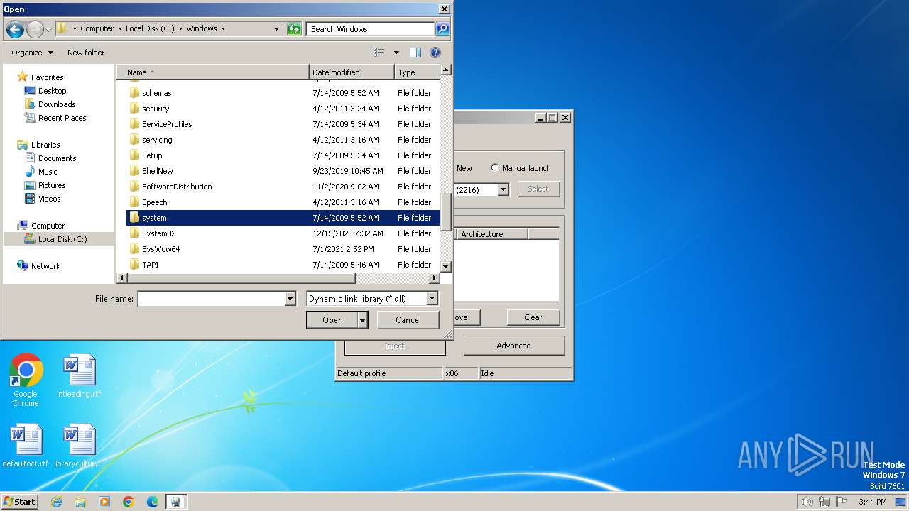Viewport: 909px width, 511px height.
Task: Expand the File name combo box dropdown
Action: pyautogui.click(x=290, y=299)
